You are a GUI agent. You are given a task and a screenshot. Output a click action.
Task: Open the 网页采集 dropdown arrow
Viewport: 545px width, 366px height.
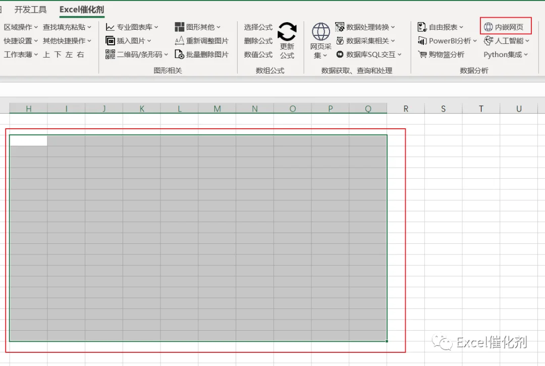pyautogui.click(x=325, y=56)
